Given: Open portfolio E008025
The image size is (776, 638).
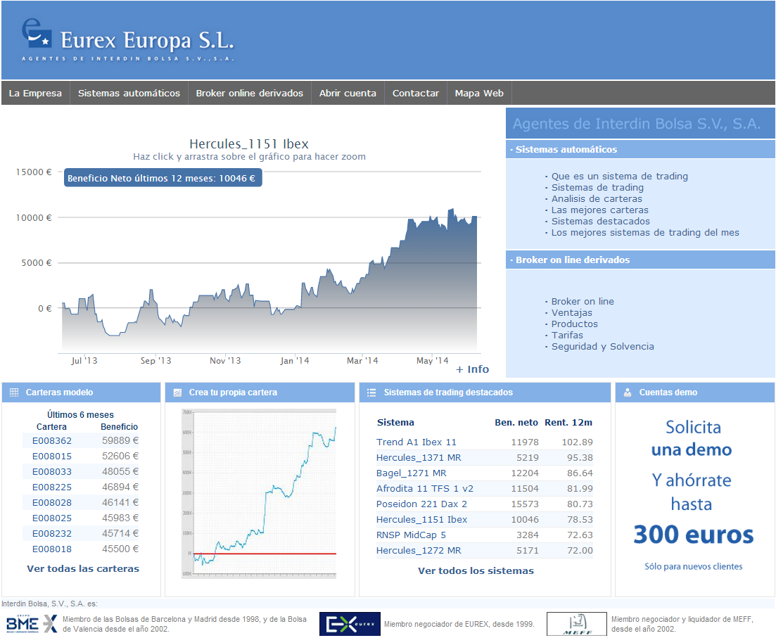Looking at the screenshot, I should tap(52, 518).
